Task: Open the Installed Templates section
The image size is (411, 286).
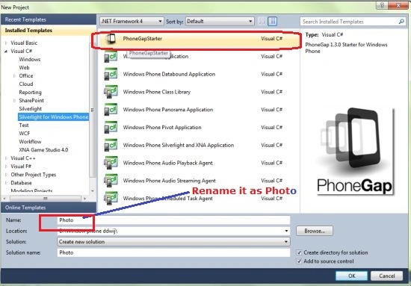Action: [49, 31]
